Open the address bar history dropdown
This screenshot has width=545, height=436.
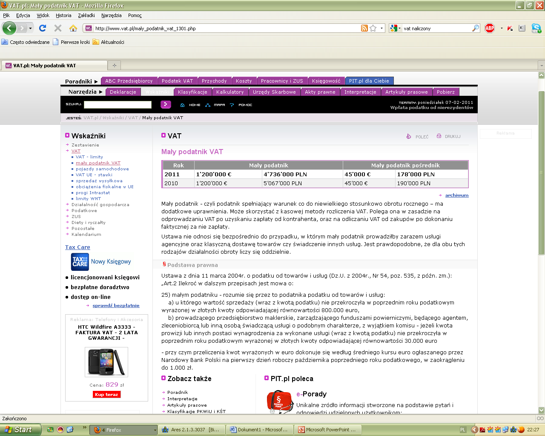point(381,28)
